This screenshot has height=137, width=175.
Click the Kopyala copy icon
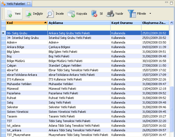(x=71, y=14)
